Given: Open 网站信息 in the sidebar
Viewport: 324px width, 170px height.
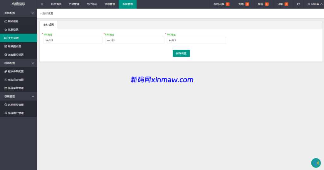Looking at the screenshot, I should click(x=18, y=21).
